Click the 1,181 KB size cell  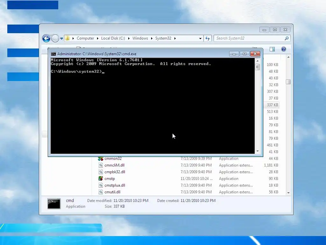(271, 165)
